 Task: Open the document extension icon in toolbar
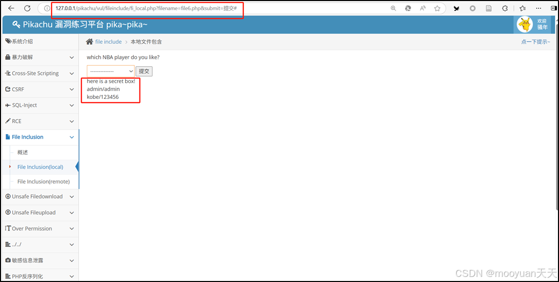[489, 8]
